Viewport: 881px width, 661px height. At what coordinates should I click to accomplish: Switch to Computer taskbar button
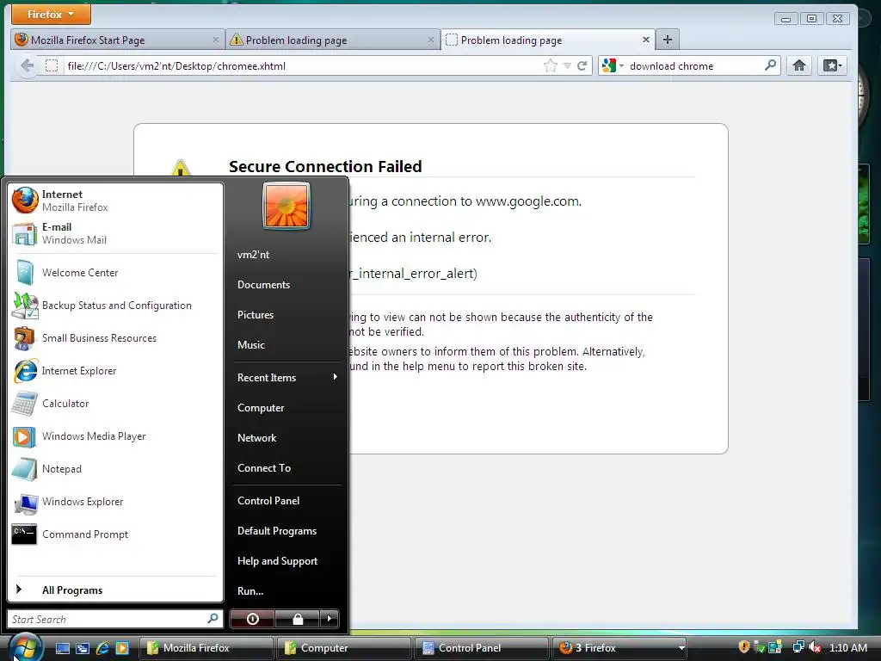click(344, 648)
